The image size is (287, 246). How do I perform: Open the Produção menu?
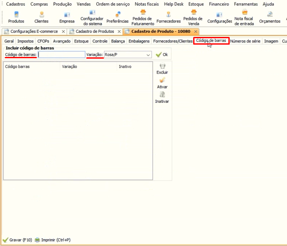62,4
